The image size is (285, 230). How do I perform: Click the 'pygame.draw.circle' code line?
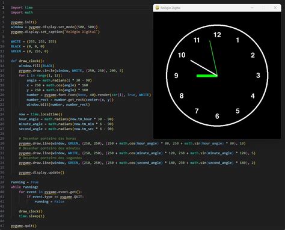point(71,71)
